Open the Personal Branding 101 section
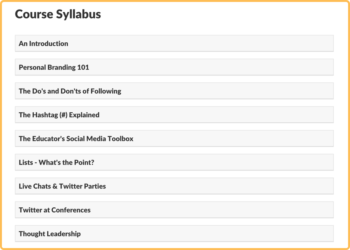This screenshot has width=350, height=250. (x=174, y=67)
